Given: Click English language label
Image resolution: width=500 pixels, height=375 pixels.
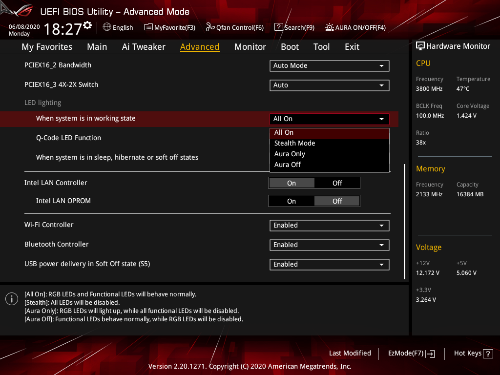Looking at the screenshot, I should click(x=123, y=28).
